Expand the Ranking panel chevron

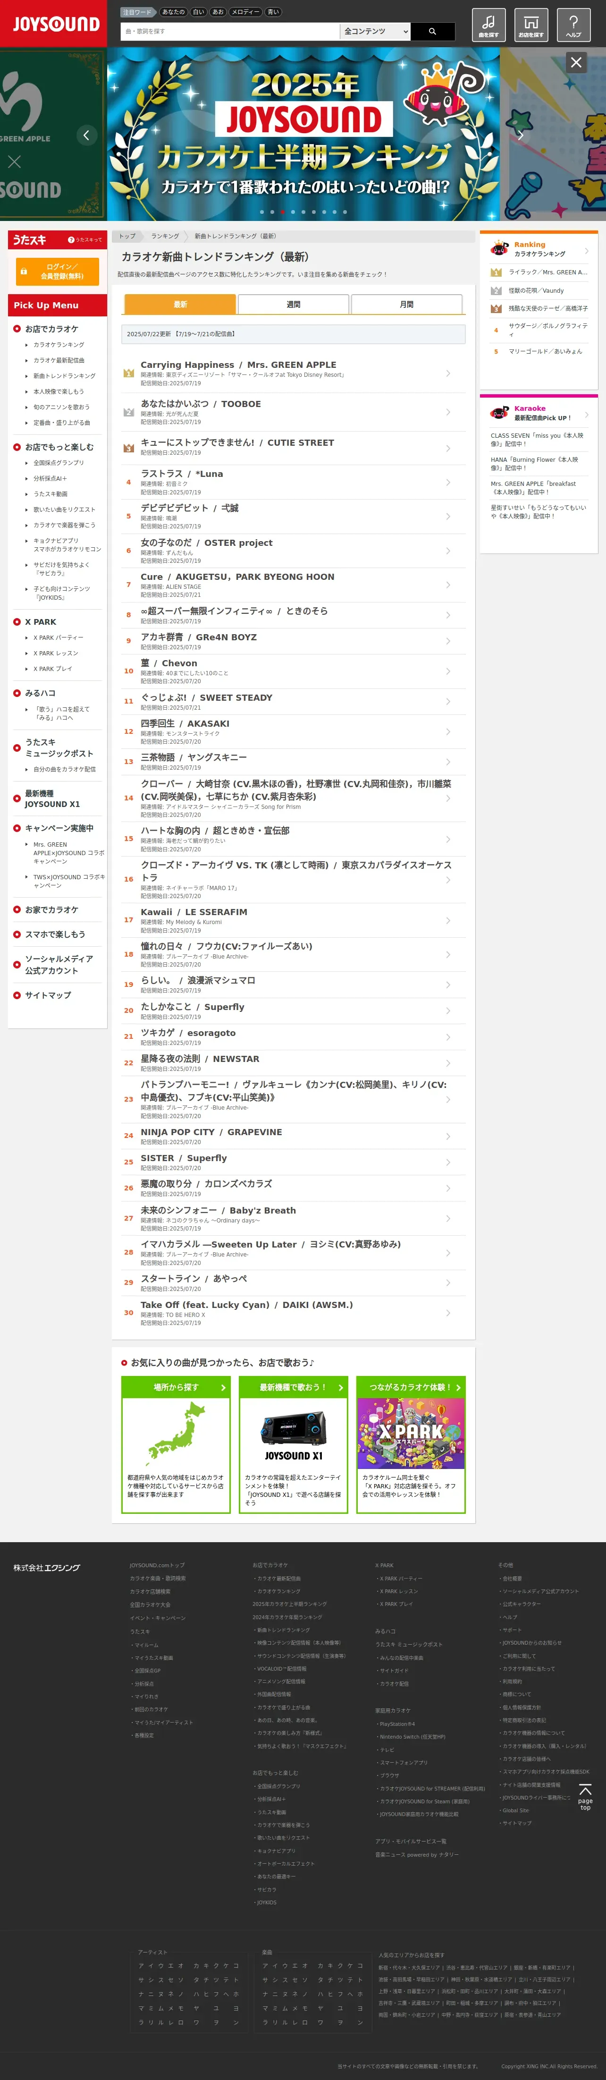(x=587, y=251)
